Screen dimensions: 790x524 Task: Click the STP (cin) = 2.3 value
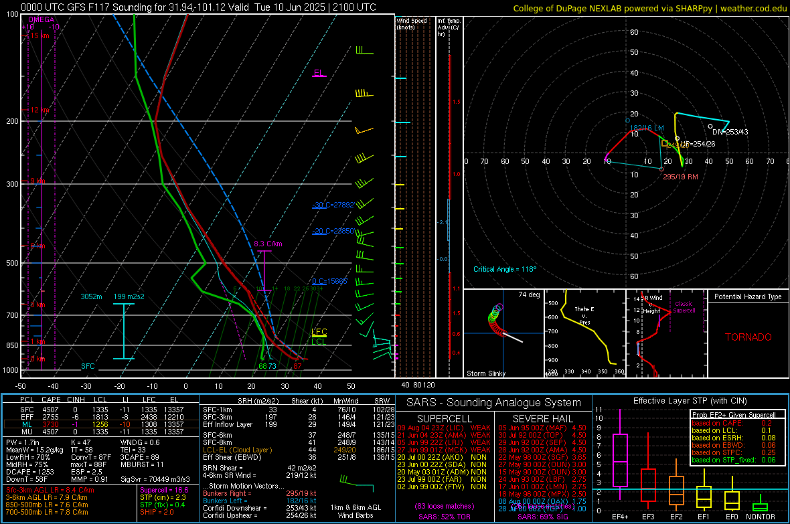click(x=163, y=497)
